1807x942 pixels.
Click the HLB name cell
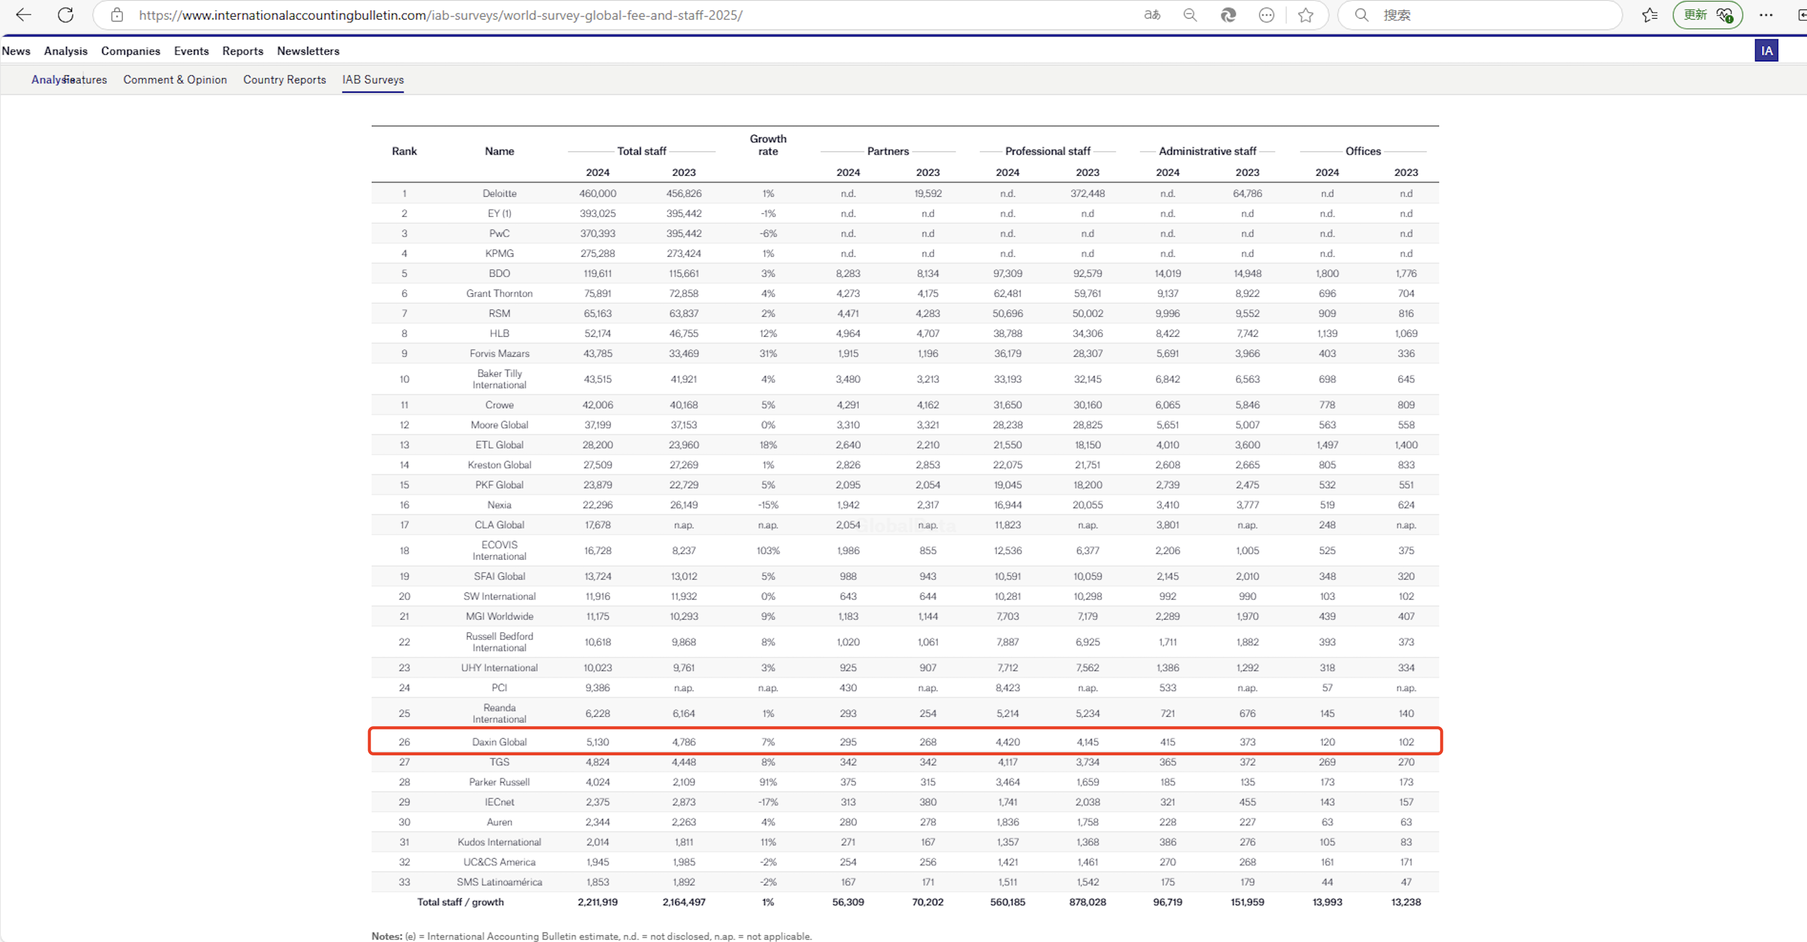click(500, 334)
